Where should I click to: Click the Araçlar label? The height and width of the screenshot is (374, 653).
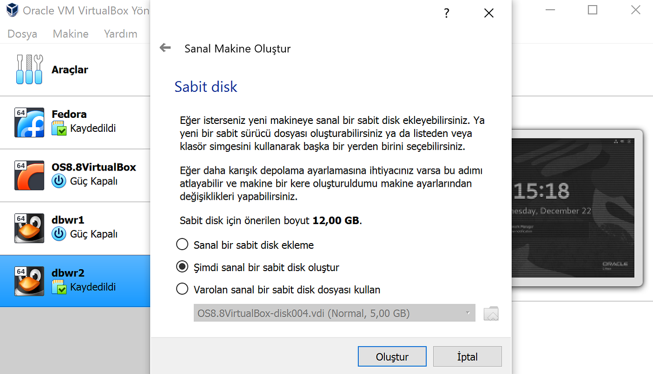(70, 70)
